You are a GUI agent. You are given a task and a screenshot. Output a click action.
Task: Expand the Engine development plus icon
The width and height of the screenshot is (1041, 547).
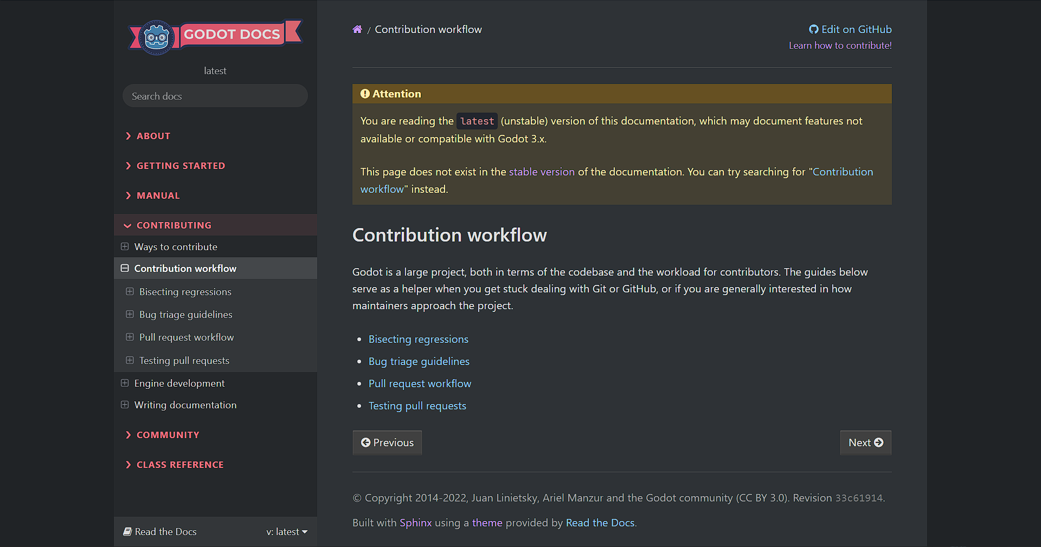coord(125,383)
